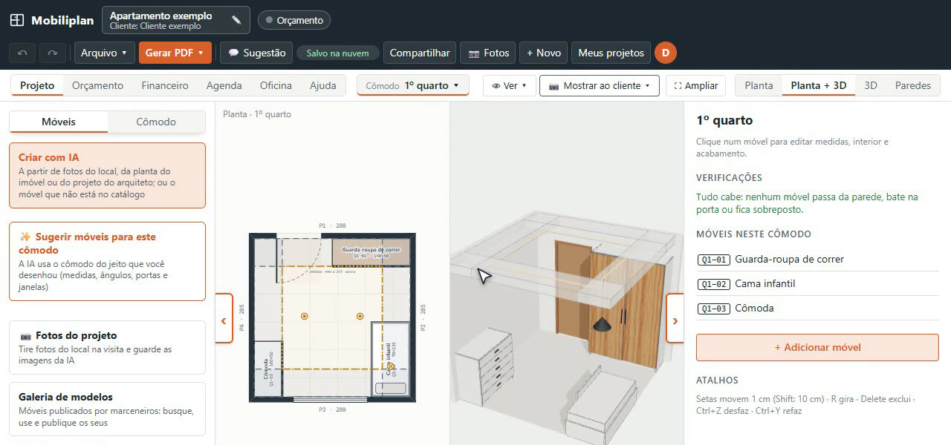Select the Móveis sidebar tab
This screenshot has width=951, height=445.
point(59,122)
